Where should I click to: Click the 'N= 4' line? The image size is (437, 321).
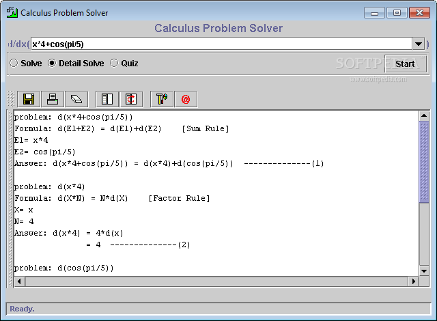coord(24,221)
